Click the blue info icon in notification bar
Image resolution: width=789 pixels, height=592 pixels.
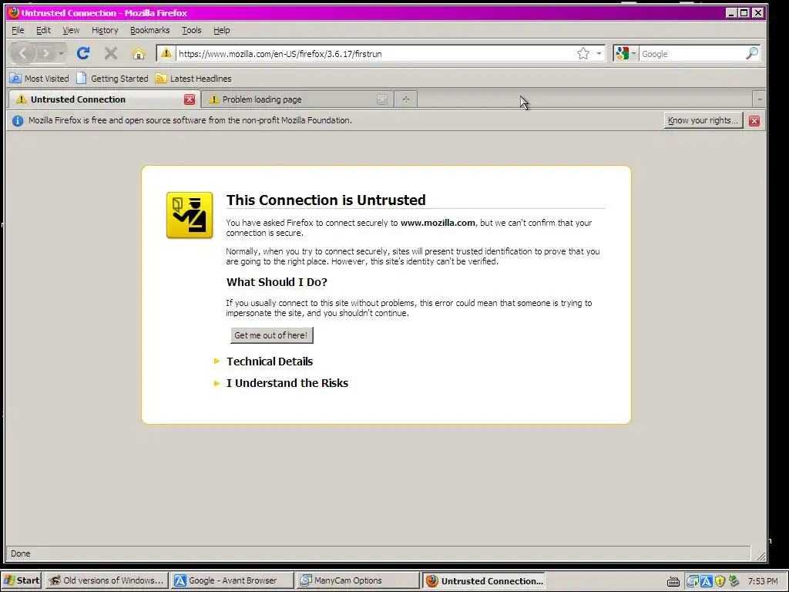point(18,121)
